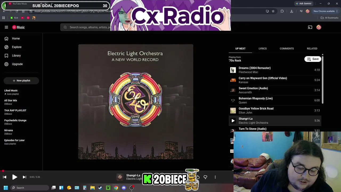
Task: Click the YouTube Music logo
Action: click(18, 27)
